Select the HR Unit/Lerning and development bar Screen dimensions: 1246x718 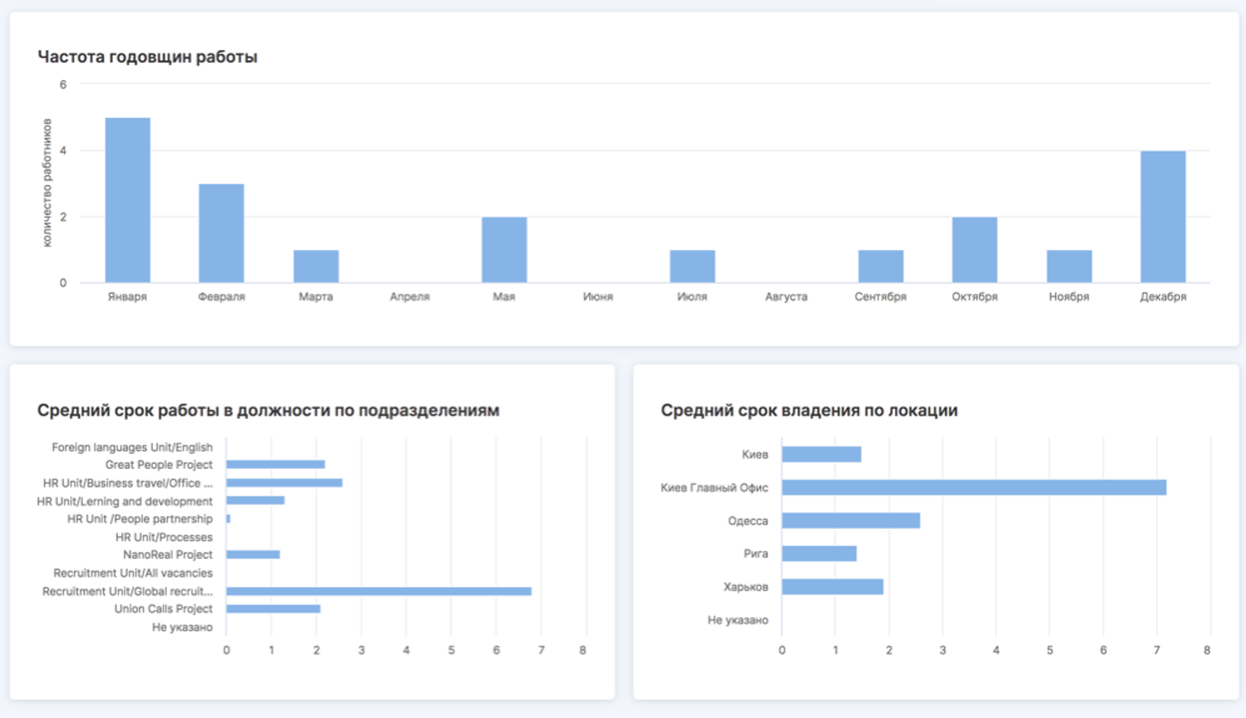point(255,500)
